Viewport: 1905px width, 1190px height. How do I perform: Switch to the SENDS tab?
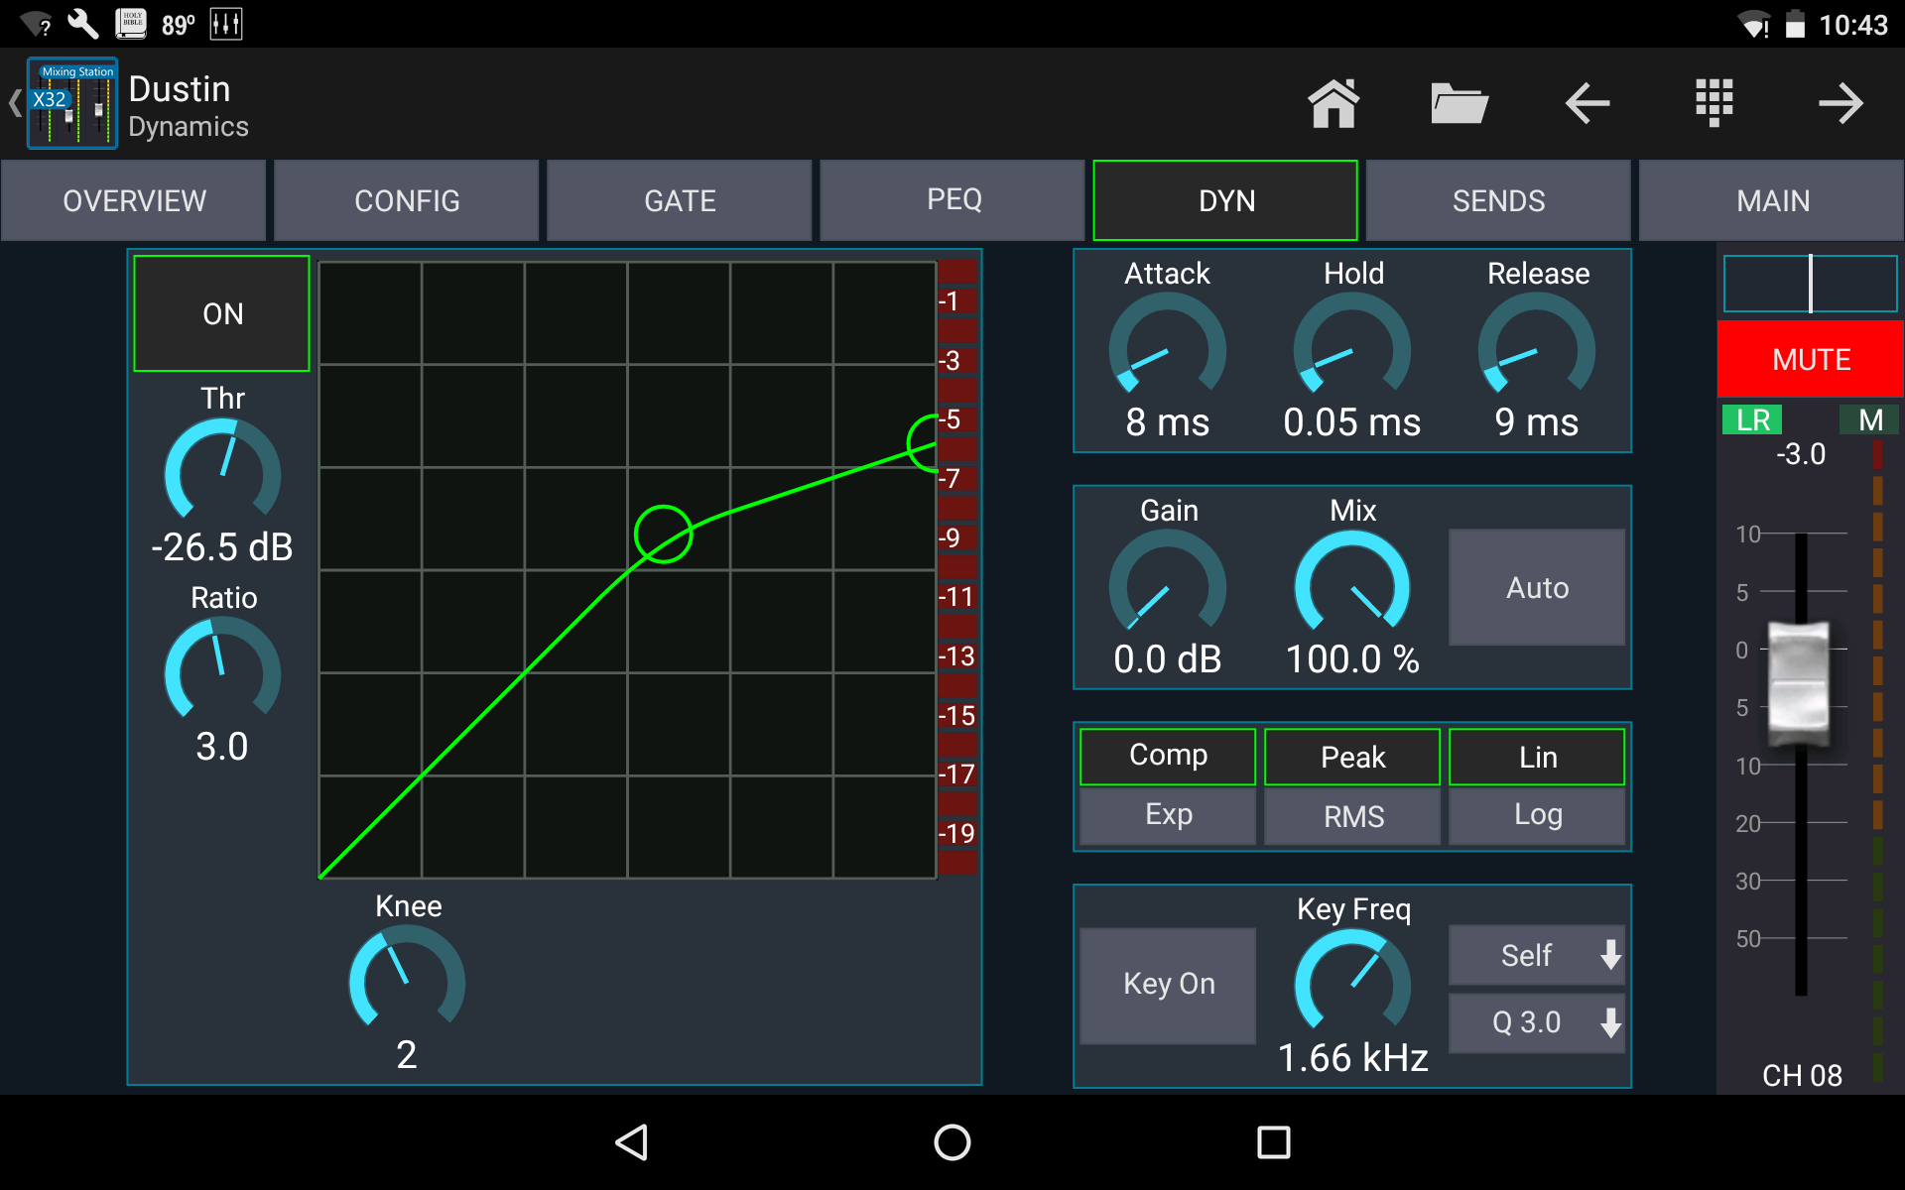[x=1498, y=200]
